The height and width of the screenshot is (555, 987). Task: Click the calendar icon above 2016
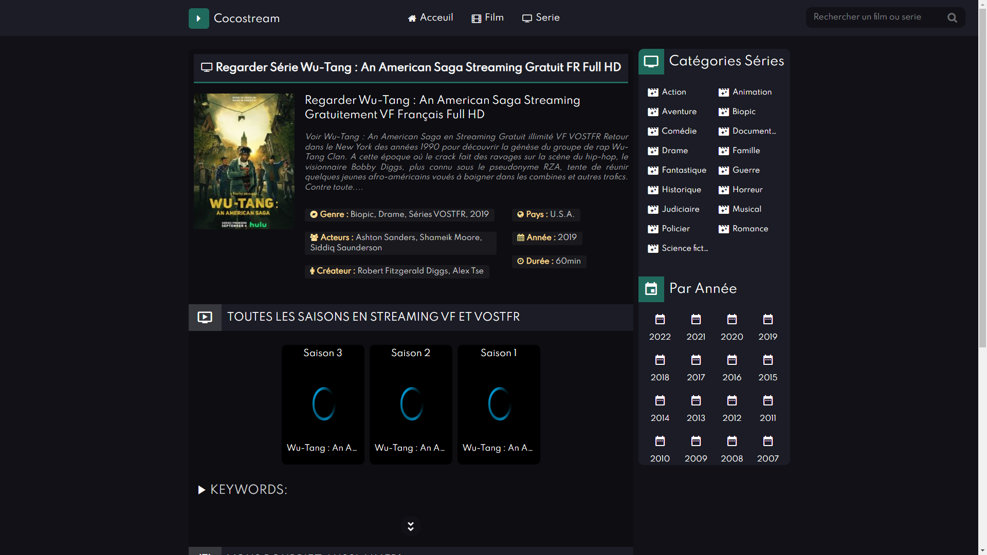[732, 360]
